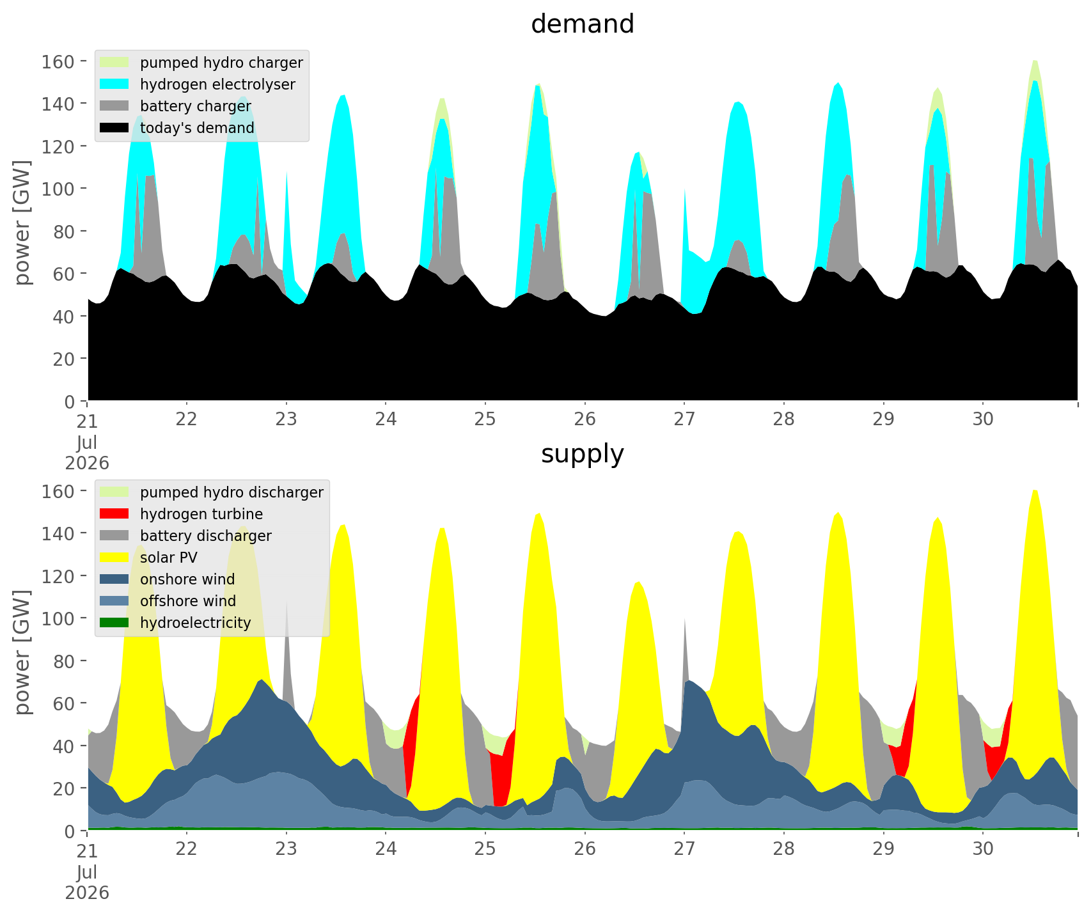Viewport: 1091px width, 915px height.
Task: Click the green hydroelectricity legend swatch
Action: 114,623
